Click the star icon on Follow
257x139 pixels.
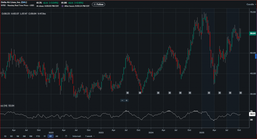click(95, 4)
